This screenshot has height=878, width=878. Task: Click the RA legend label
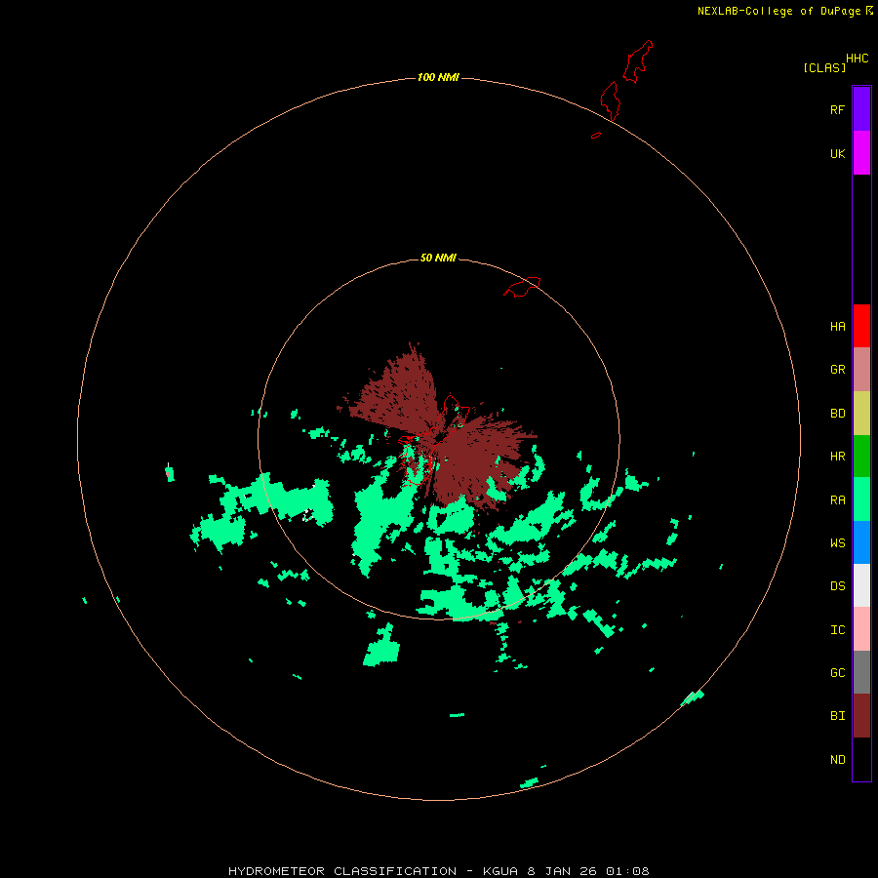pos(837,500)
